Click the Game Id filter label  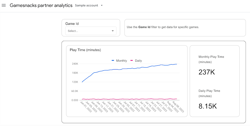(72, 23)
